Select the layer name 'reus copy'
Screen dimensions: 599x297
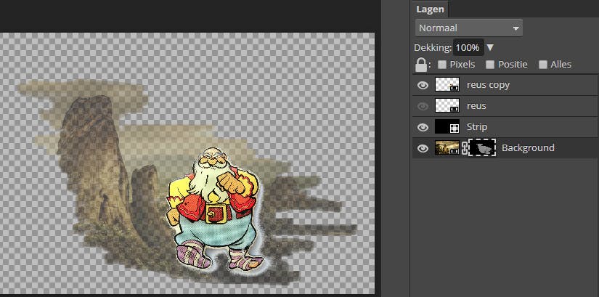(488, 85)
